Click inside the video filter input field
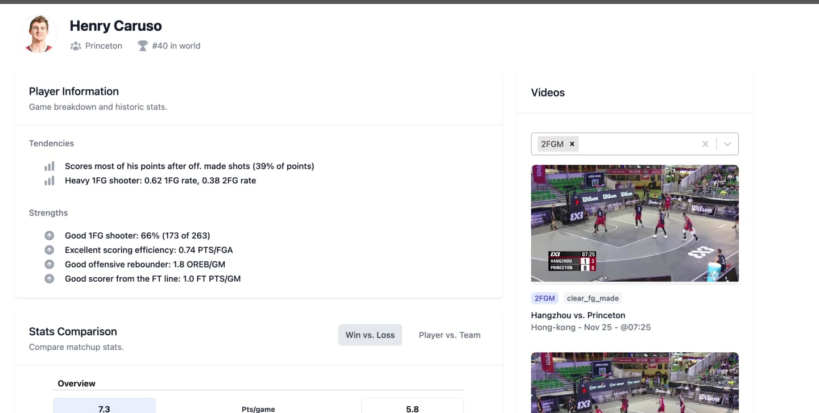The image size is (819, 413). coord(637,144)
